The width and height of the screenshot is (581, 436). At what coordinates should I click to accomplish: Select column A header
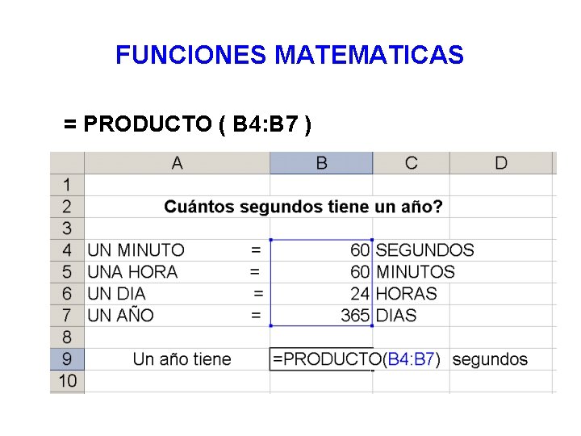pyautogui.click(x=177, y=163)
